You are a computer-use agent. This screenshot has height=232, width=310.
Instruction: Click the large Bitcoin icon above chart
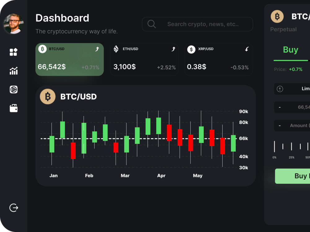point(48,97)
